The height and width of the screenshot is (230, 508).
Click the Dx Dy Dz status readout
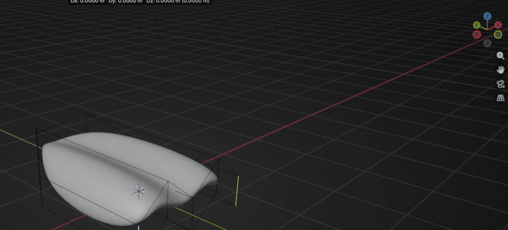(141, 1)
